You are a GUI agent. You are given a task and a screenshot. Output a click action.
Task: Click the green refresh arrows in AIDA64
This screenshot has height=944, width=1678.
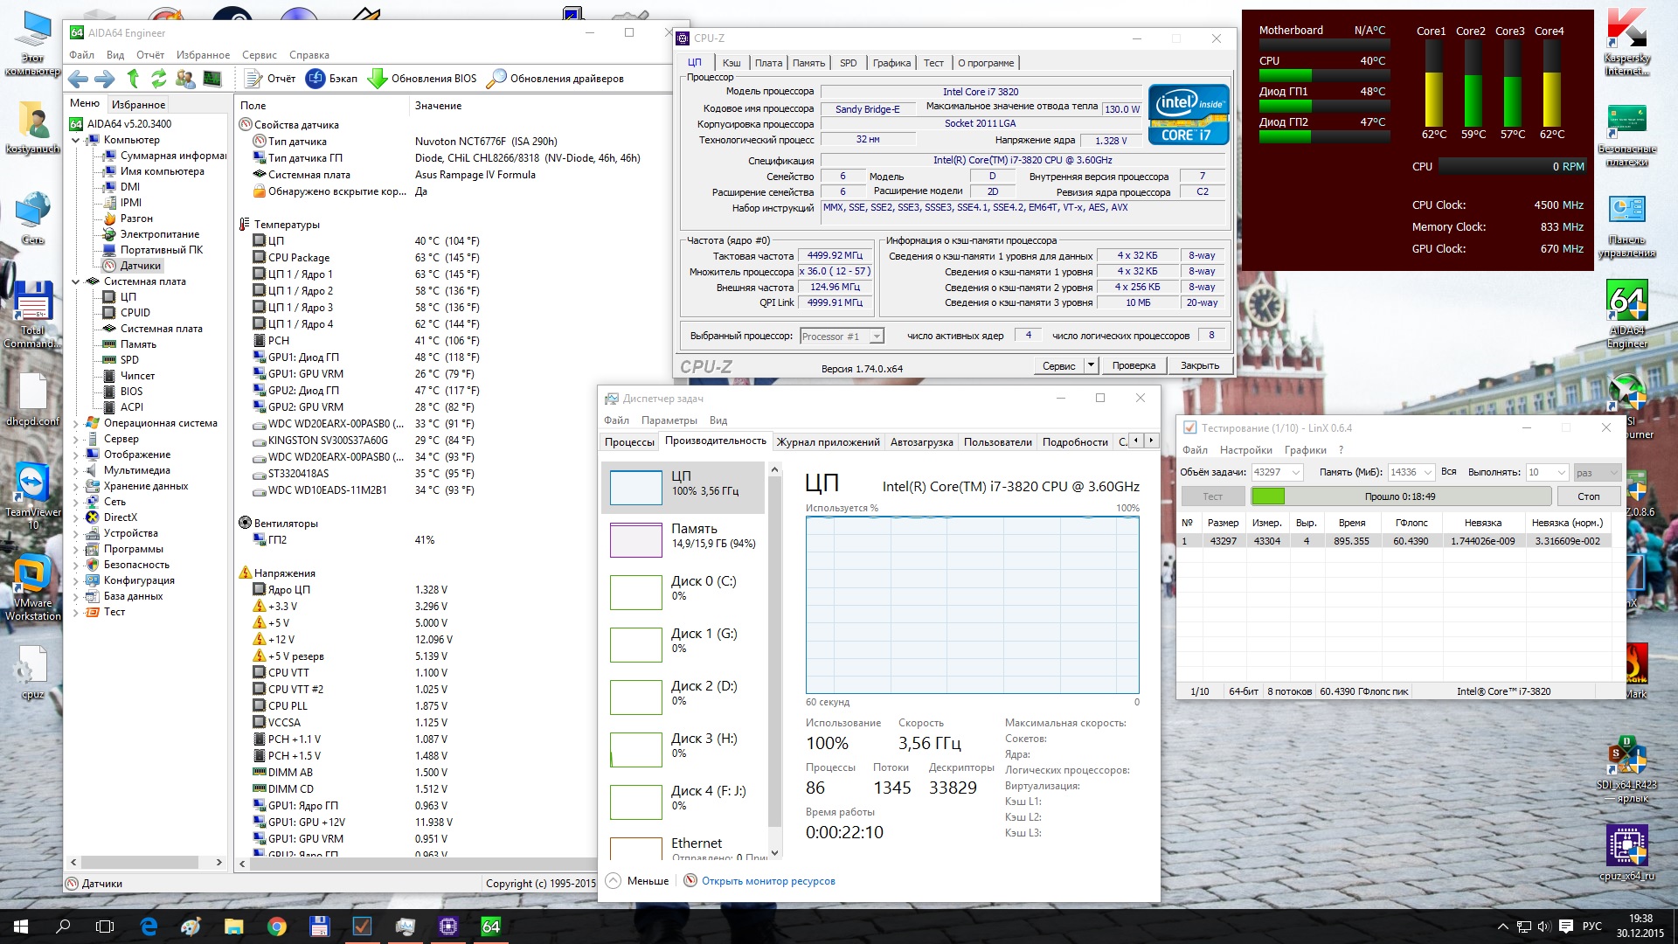158,79
